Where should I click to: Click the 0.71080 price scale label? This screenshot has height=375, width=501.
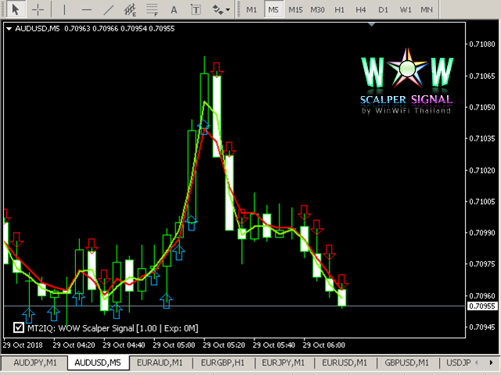pos(482,44)
